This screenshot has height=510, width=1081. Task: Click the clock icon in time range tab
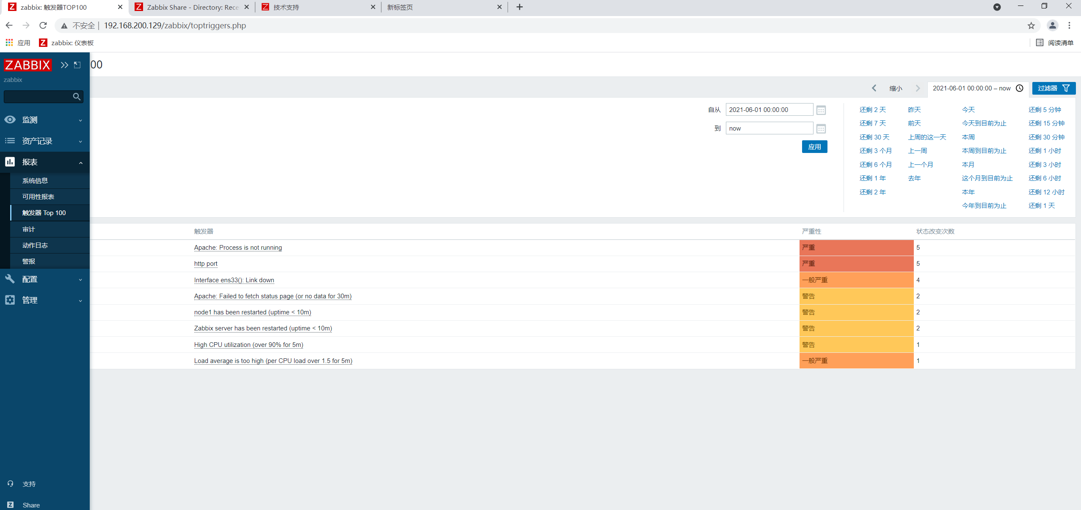(x=1020, y=88)
